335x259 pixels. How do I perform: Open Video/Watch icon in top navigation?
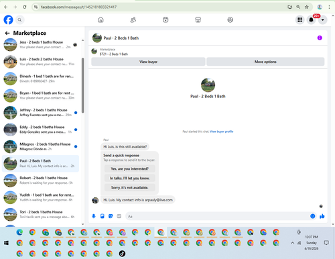tap(165, 20)
